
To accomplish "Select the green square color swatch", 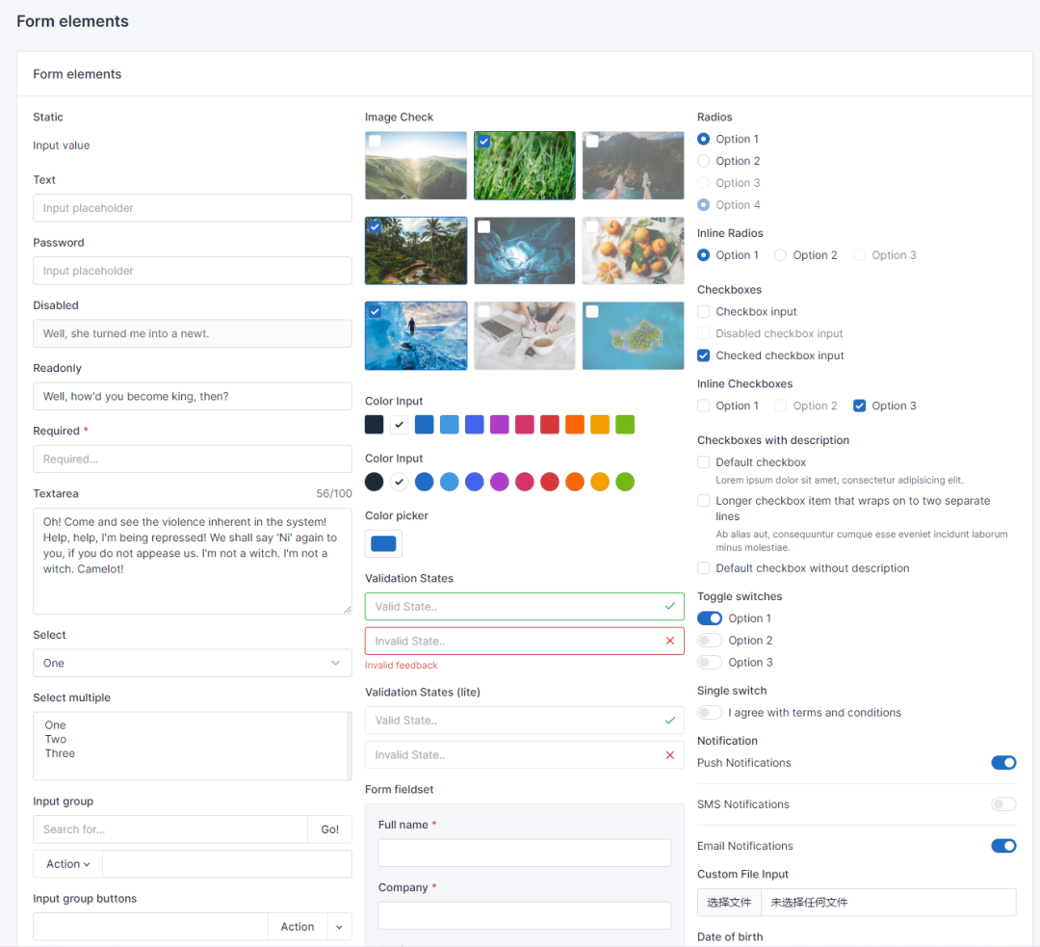I will 625,424.
